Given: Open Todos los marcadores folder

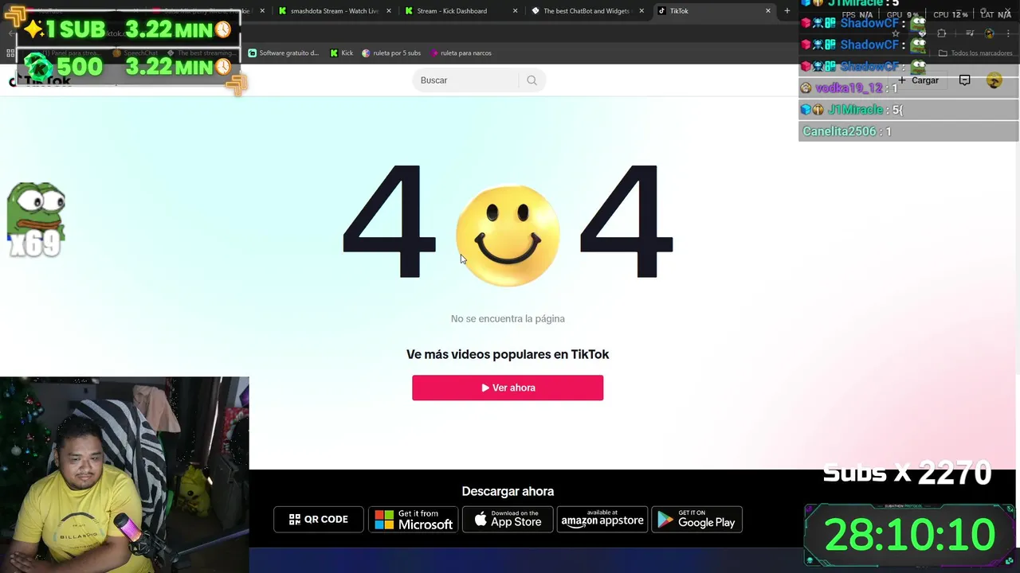Looking at the screenshot, I should [975, 53].
